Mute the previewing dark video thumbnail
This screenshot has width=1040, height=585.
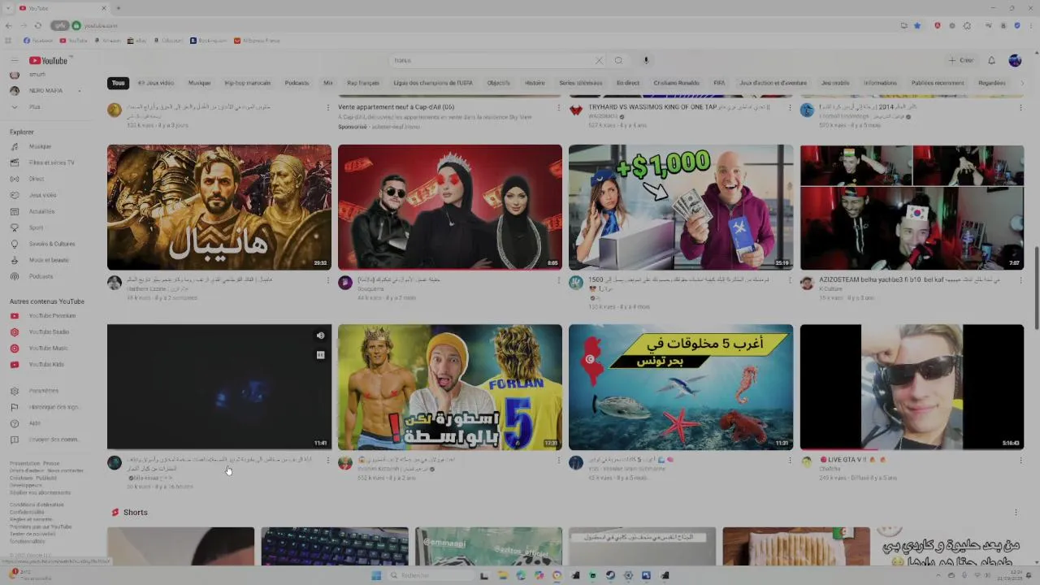tap(320, 336)
